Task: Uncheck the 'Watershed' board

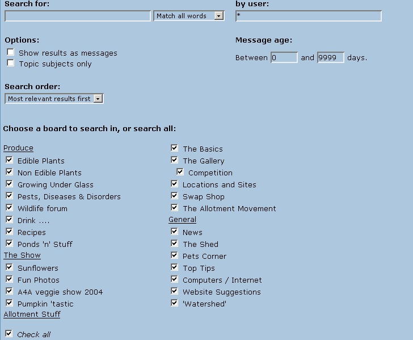Action: click(174, 303)
